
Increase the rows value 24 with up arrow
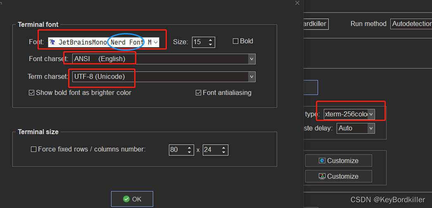[x=223, y=147]
